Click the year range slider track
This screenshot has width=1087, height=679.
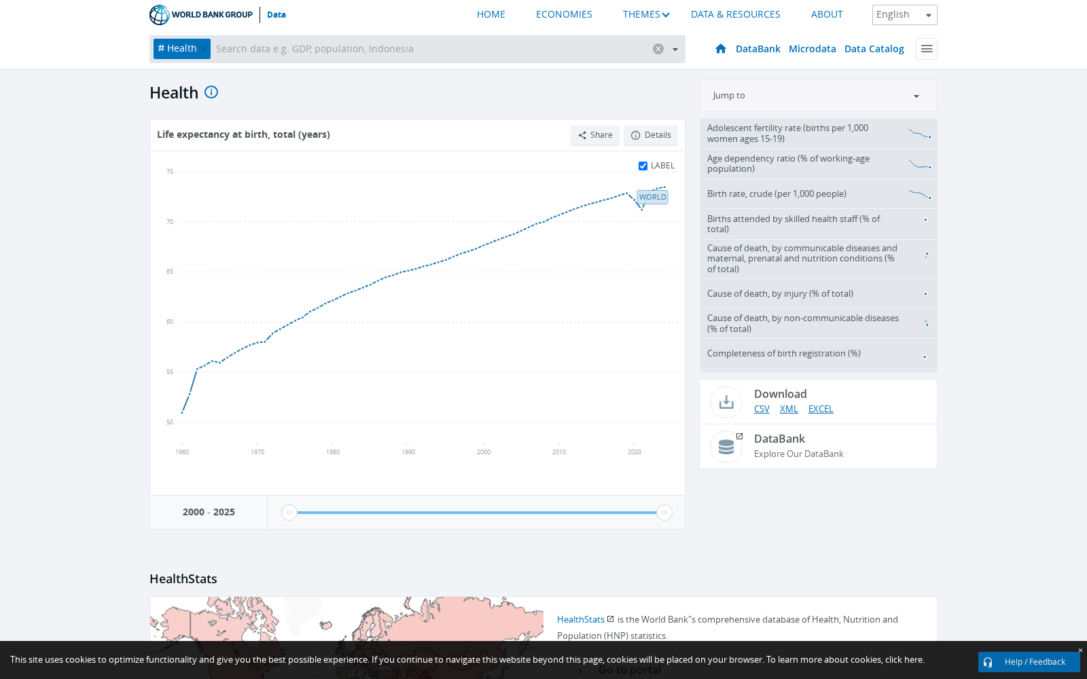[476, 513]
